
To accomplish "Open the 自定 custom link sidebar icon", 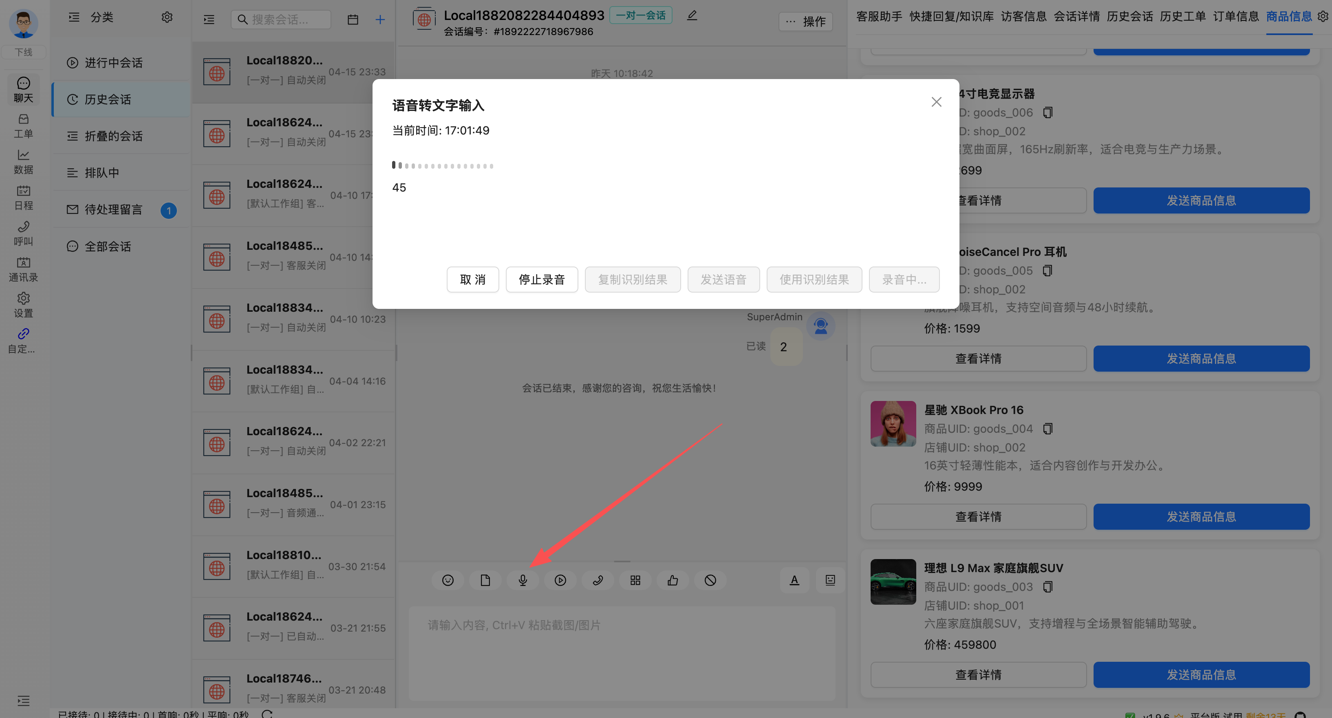I will coord(23,341).
